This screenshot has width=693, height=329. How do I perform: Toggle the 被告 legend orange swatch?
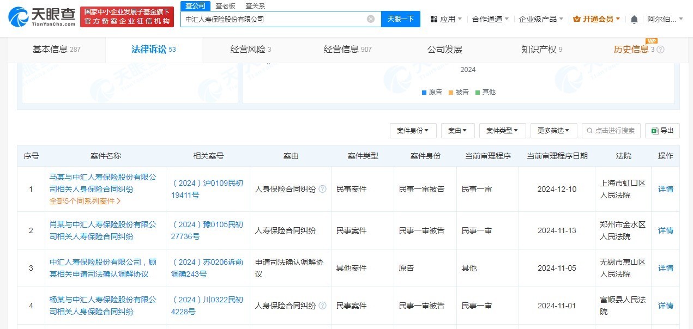(450, 92)
